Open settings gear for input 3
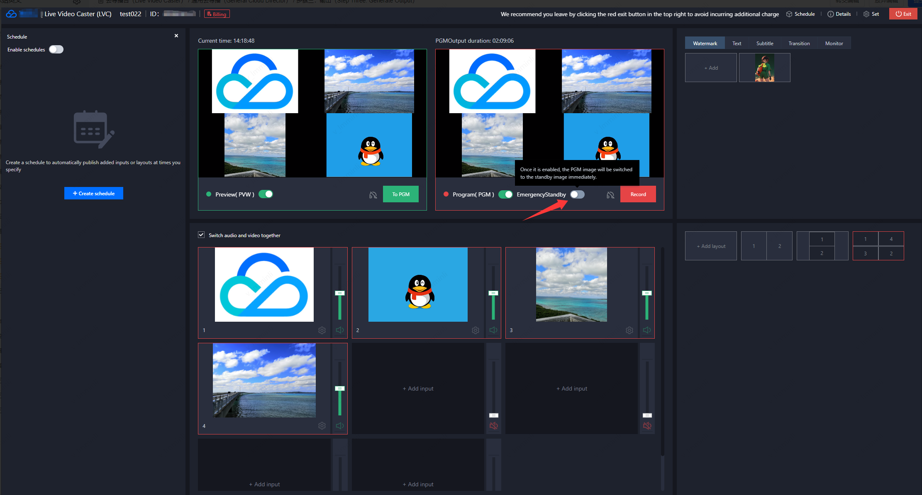Viewport: 922px width, 495px height. (629, 330)
